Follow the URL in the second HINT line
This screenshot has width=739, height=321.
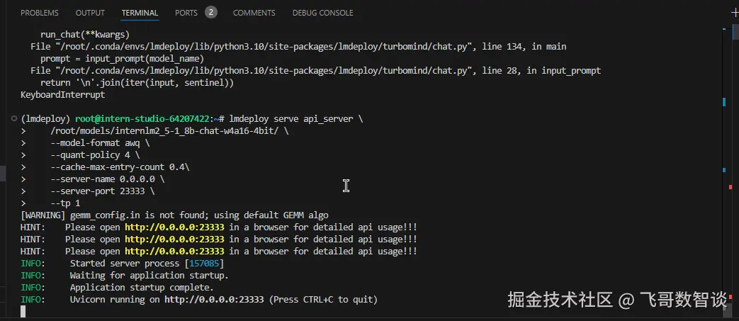174,240
